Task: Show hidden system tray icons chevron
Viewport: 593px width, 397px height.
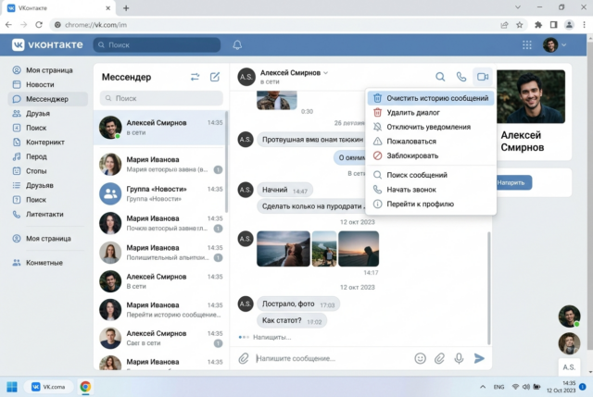Action: click(483, 387)
